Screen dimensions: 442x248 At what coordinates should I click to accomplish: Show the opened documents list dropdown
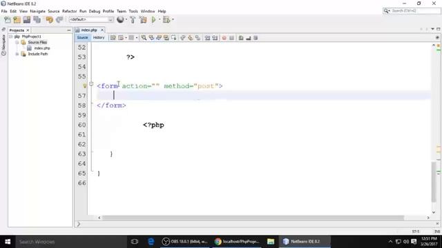(x=433, y=29)
